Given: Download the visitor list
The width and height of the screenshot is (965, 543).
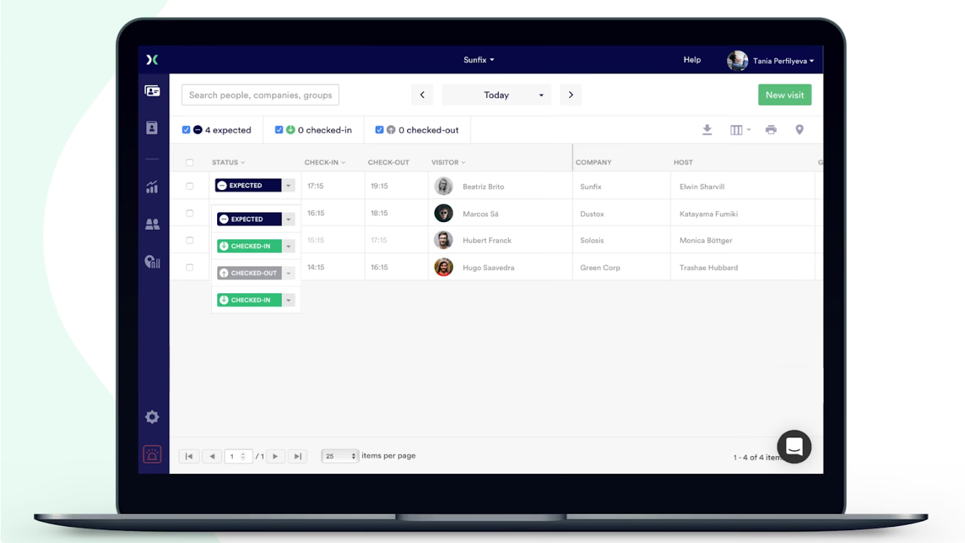Looking at the screenshot, I should (707, 130).
